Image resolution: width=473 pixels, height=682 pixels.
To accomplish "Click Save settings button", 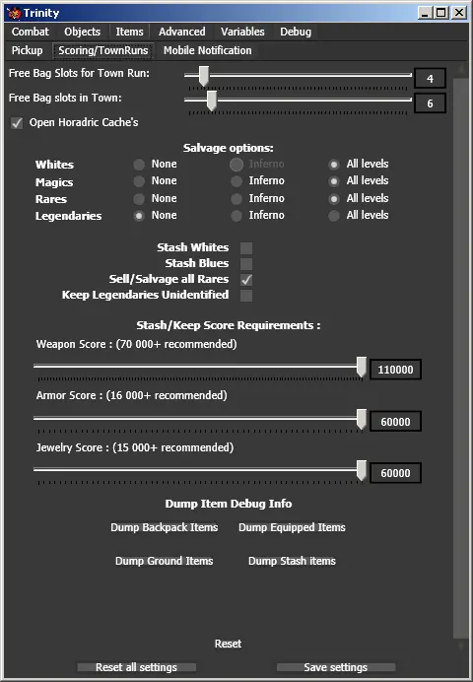I will [336, 667].
